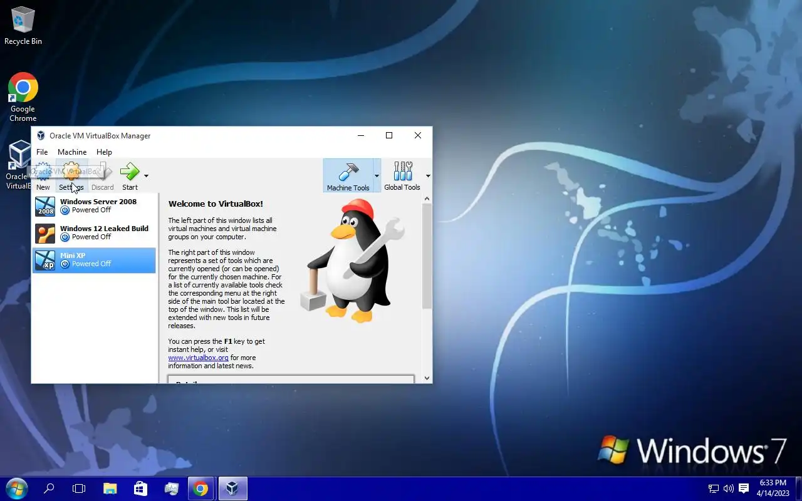Open the Windows Start orb
Image resolution: width=802 pixels, height=501 pixels.
click(x=17, y=488)
